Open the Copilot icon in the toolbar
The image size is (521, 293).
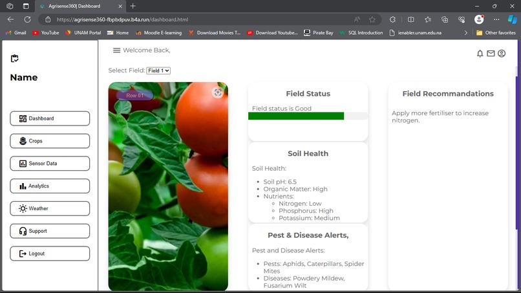click(x=513, y=19)
